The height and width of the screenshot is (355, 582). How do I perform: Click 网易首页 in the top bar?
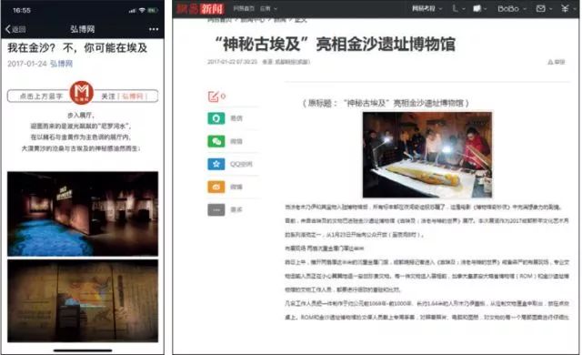pos(244,8)
